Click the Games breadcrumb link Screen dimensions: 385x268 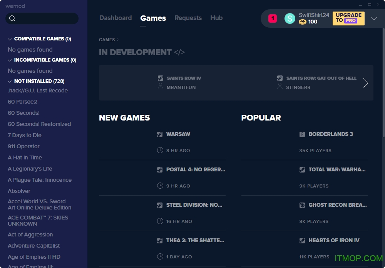pyautogui.click(x=107, y=40)
